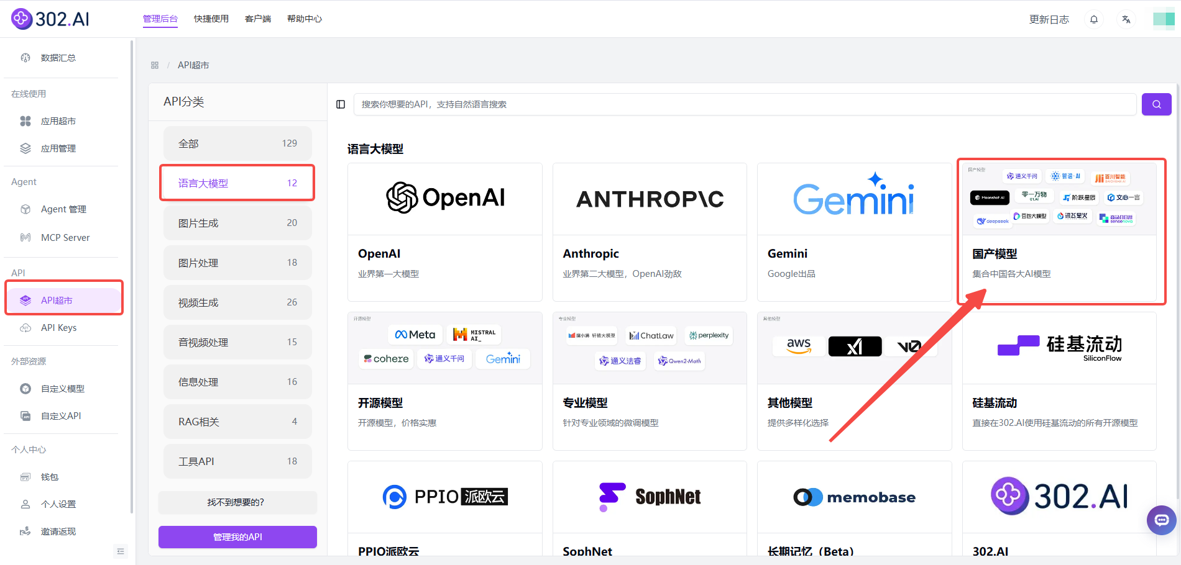Screen dimensions: 1181x565
Task: Click the 应用管理 layers icon
Action: 25,148
